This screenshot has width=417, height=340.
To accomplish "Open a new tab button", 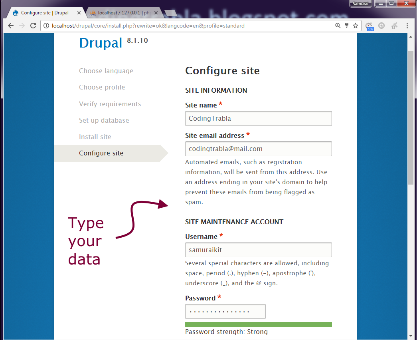I will 170,13.
